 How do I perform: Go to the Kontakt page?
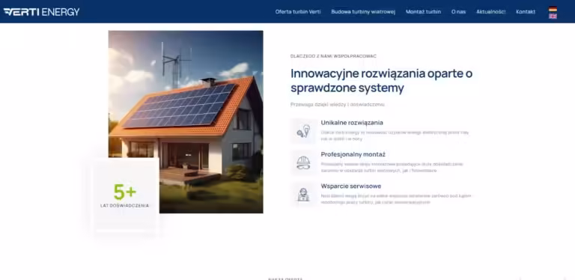[x=526, y=12]
